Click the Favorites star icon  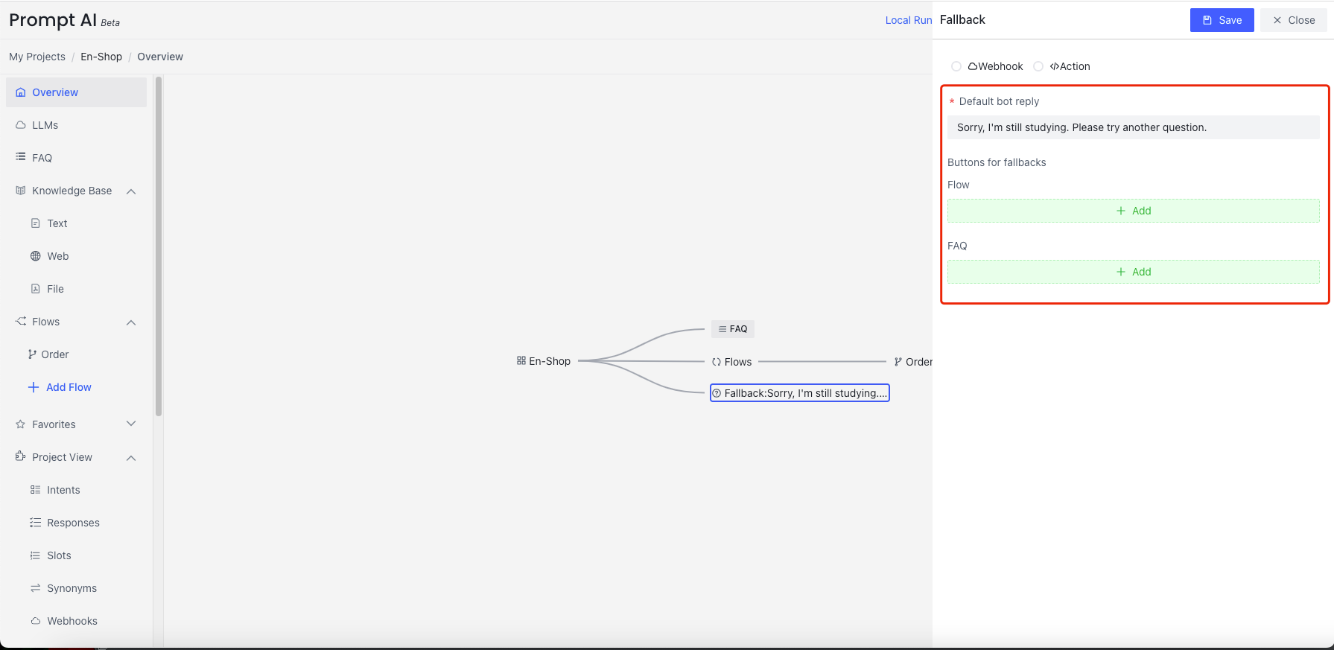(x=21, y=424)
